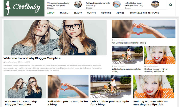Click the calendar icon beside Dec 15, 2015
Screen dimensions: 179x107
[19, 62]
